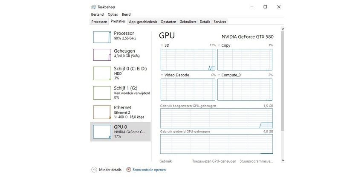Screen dimensions: 341x191
Task: Open the Video Decode graph dropdown
Action: [x=162, y=75]
